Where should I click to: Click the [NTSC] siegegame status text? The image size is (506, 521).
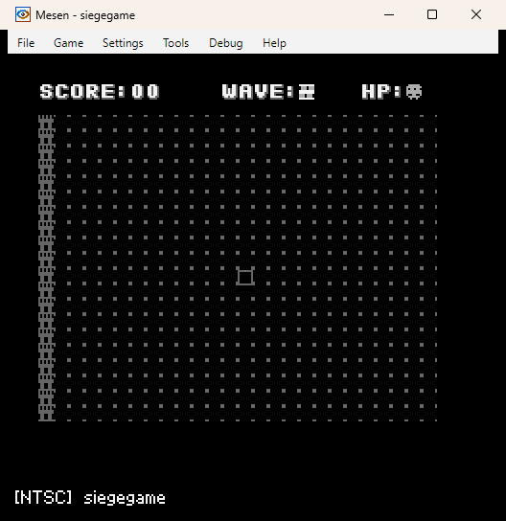90,498
